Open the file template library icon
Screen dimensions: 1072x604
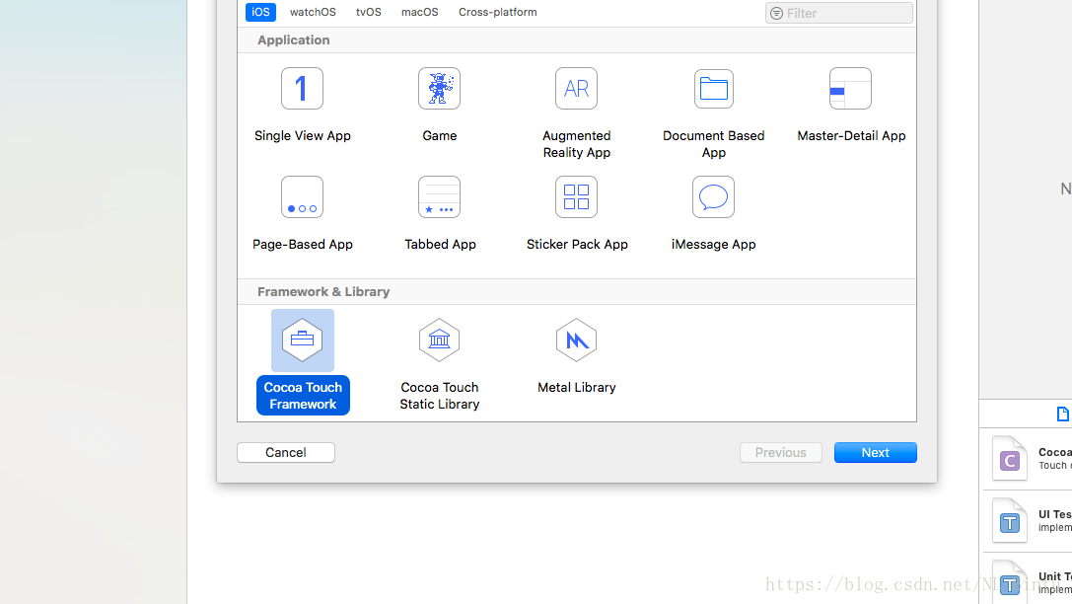pos(1062,414)
